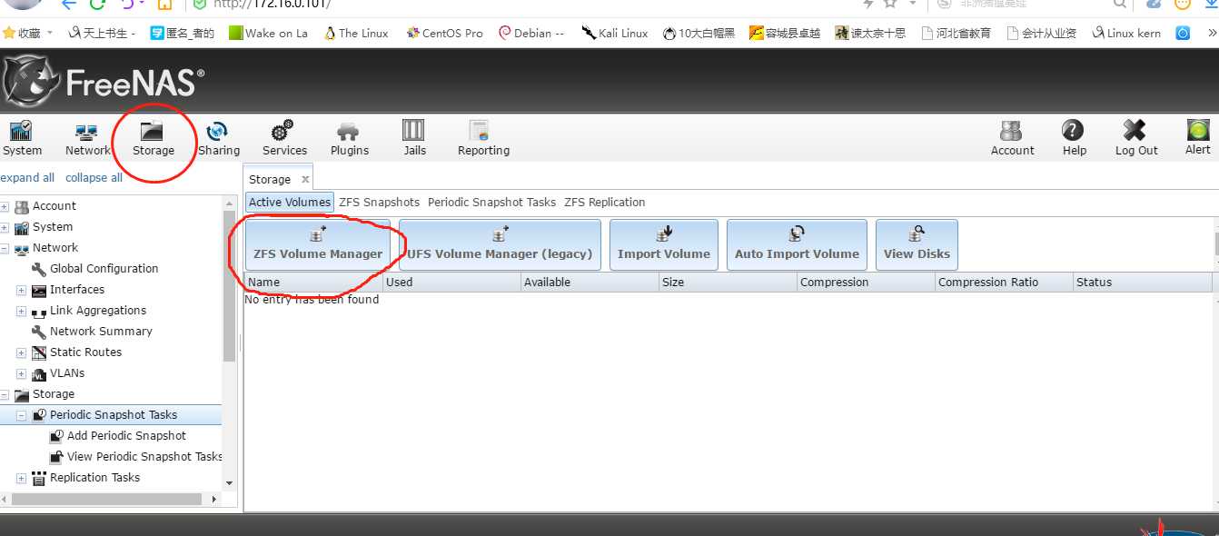Click the UFS Volume Manager (legacy) button
Viewport: 1219px width, 536px height.
[x=500, y=244]
